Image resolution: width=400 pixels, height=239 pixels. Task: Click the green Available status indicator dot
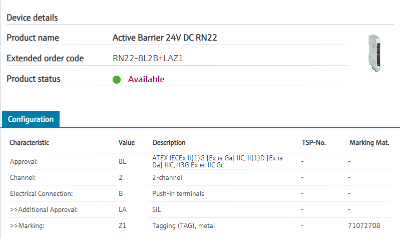[x=117, y=80]
